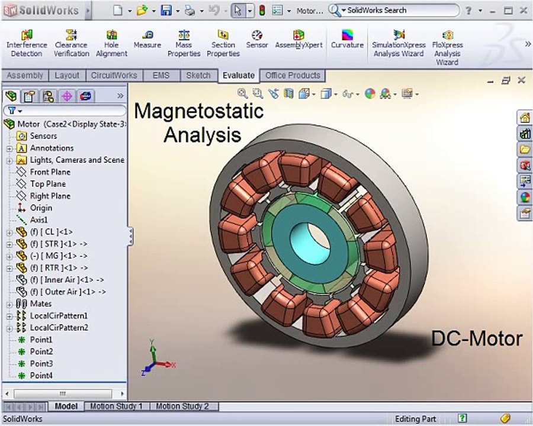Click the feature tree horizontal scrollbar

coord(63,394)
